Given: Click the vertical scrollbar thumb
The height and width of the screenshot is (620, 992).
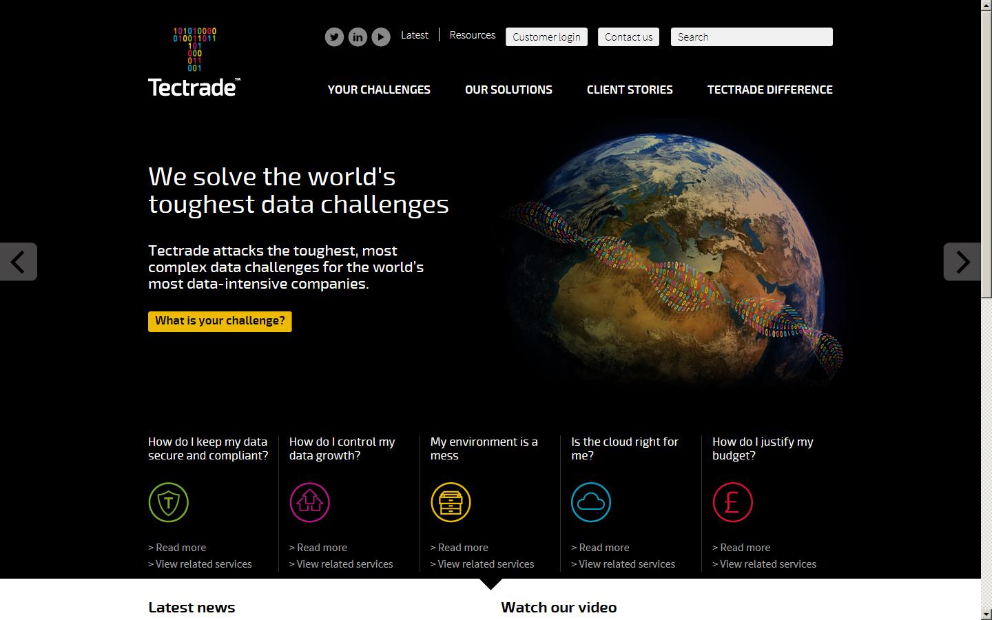Looking at the screenshot, I should (986, 154).
